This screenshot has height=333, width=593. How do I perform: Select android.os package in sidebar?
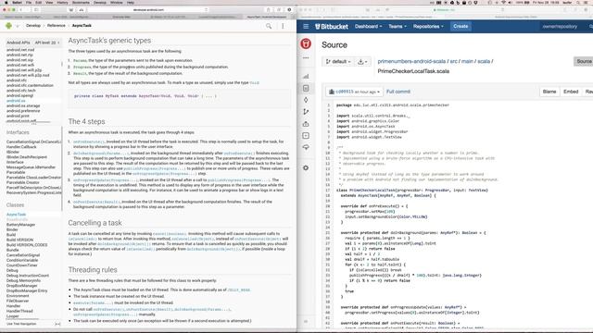(x=16, y=101)
